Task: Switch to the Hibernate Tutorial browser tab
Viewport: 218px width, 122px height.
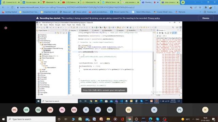Action: (x=51, y=2)
